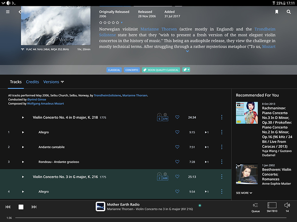Open the play Queue
The width and height of the screenshot is (297, 222).
pyautogui.click(x=255, y=207)
